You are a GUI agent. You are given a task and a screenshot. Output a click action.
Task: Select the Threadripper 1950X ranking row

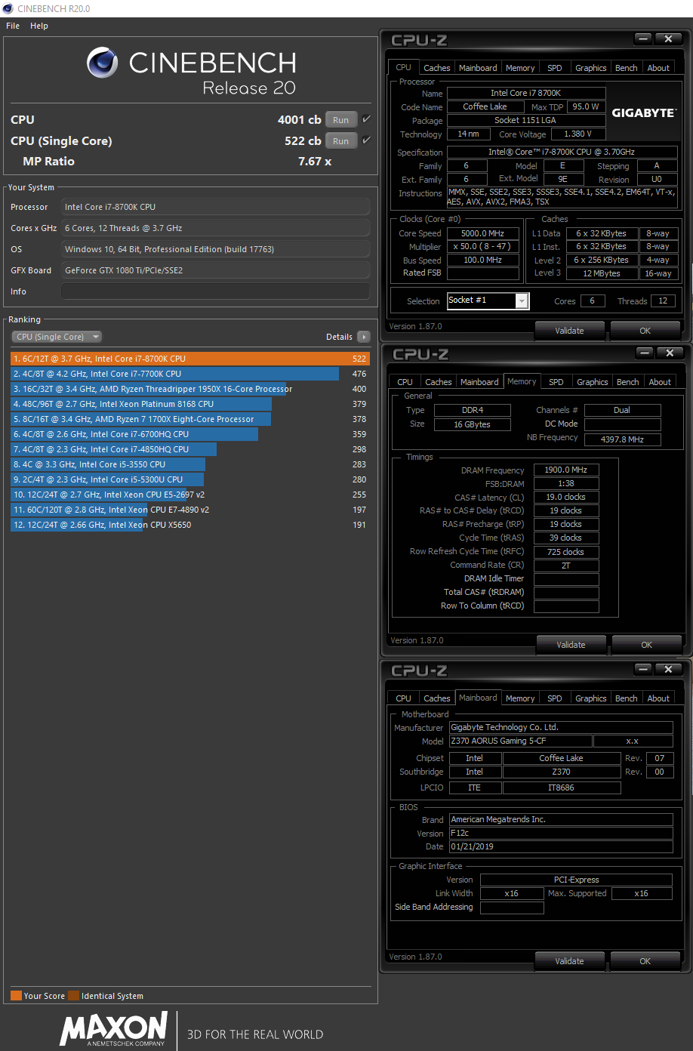pos(190,389)
